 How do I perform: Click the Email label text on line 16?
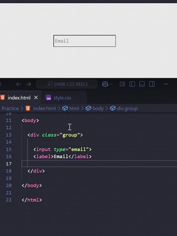pyautogui.click(x=61, y=157)
